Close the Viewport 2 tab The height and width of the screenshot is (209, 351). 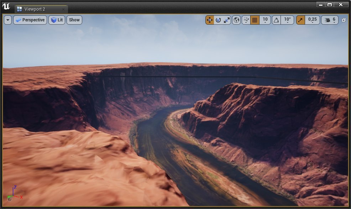(x=63, y=9)
